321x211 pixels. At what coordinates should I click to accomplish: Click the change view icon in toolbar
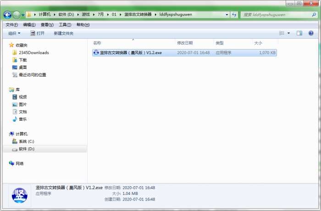pyautogui.click(x=282, y=33)
